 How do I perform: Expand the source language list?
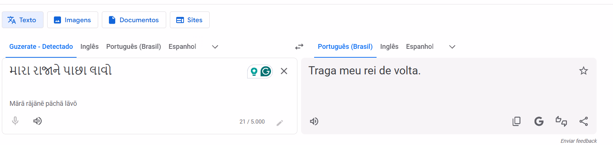[x=215, y=47]
